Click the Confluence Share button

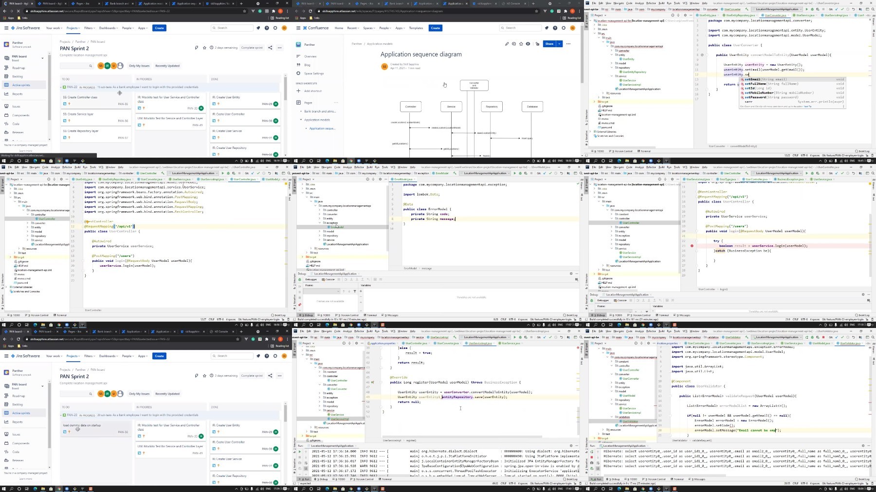(549, 44)
